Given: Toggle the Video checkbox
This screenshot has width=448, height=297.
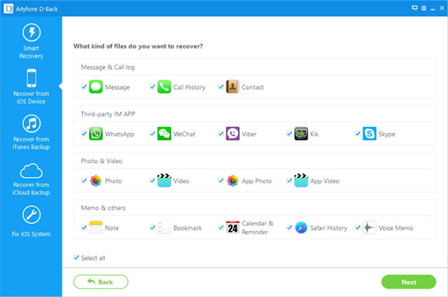Looking at the screenshot, I should 153,181.
